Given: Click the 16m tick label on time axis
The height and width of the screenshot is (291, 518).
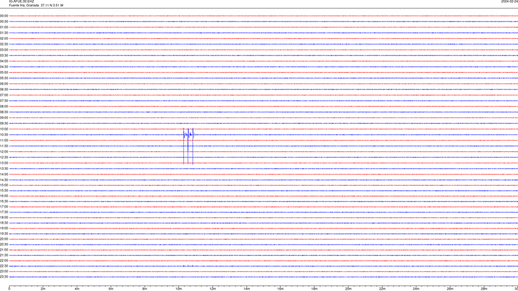Looking at the screenshot, I should tap(281, 289).
